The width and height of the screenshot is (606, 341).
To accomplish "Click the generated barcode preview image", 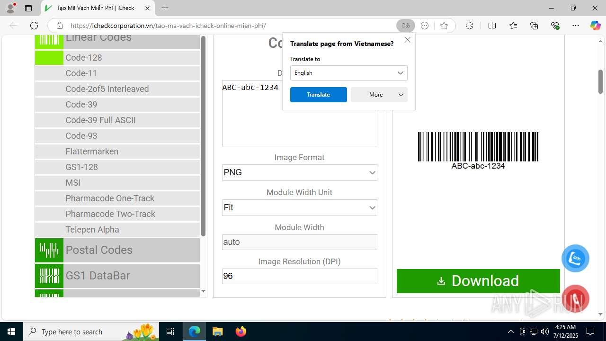I will 478,151.
